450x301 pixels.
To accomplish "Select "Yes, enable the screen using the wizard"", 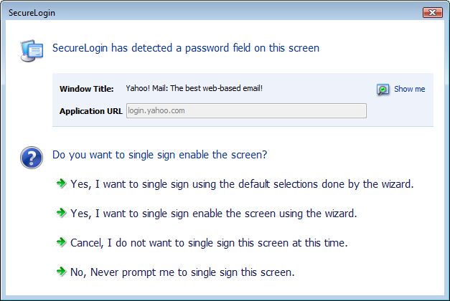I will click(x=213, y=214).
